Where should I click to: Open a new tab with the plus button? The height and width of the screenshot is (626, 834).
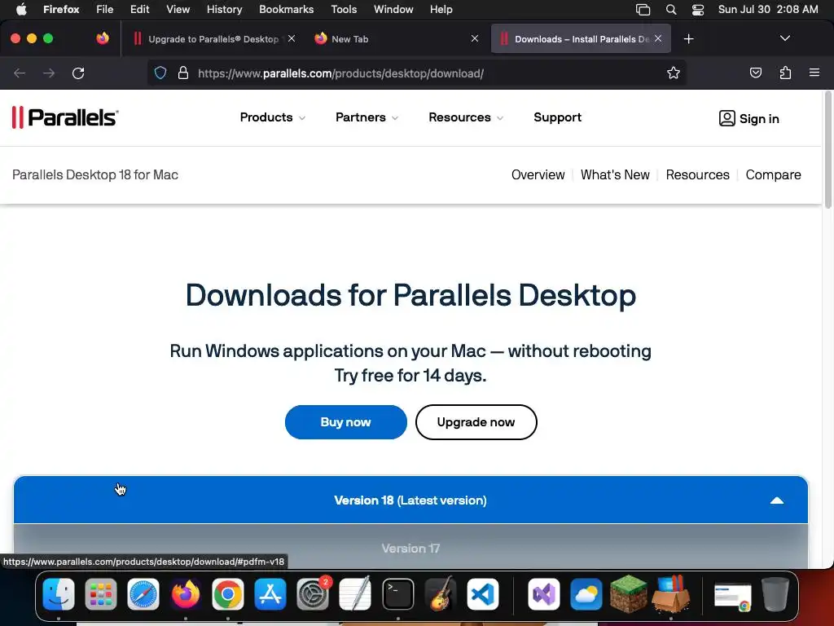click(688, 39)
